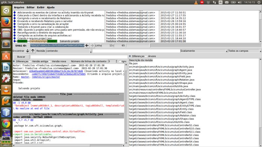This screenshot has height=147, width=262.
Task: Open the Todos os campos dropdown
Action: 245,51
